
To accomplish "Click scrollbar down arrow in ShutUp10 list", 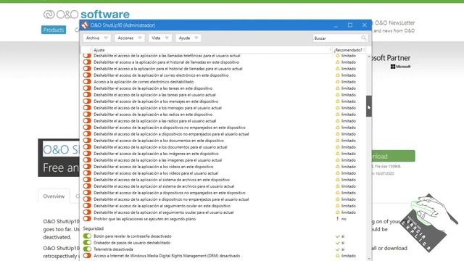I will tap(369, 259).
